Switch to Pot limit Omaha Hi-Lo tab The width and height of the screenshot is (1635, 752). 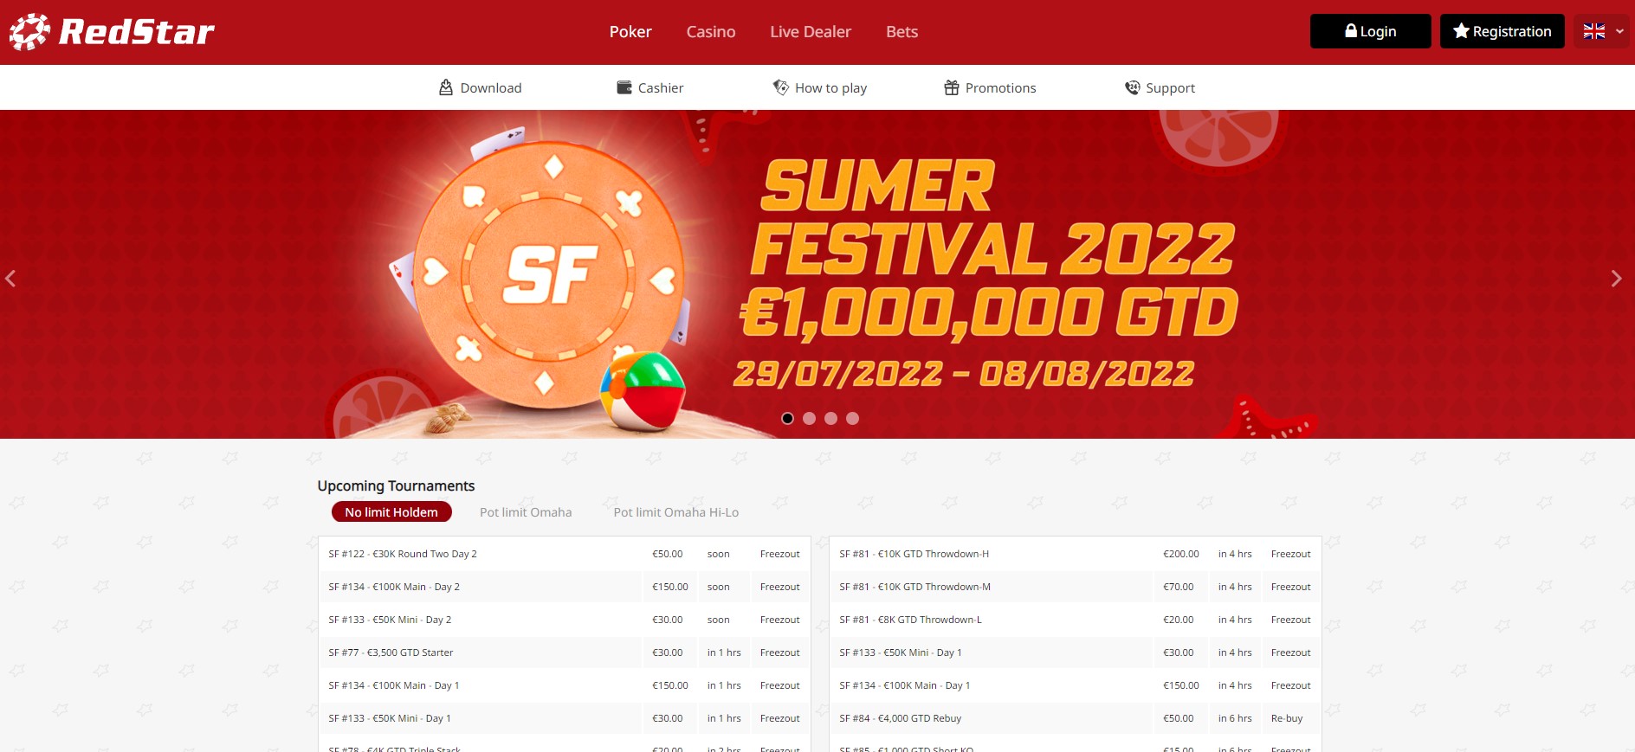[x=675, y=512]
